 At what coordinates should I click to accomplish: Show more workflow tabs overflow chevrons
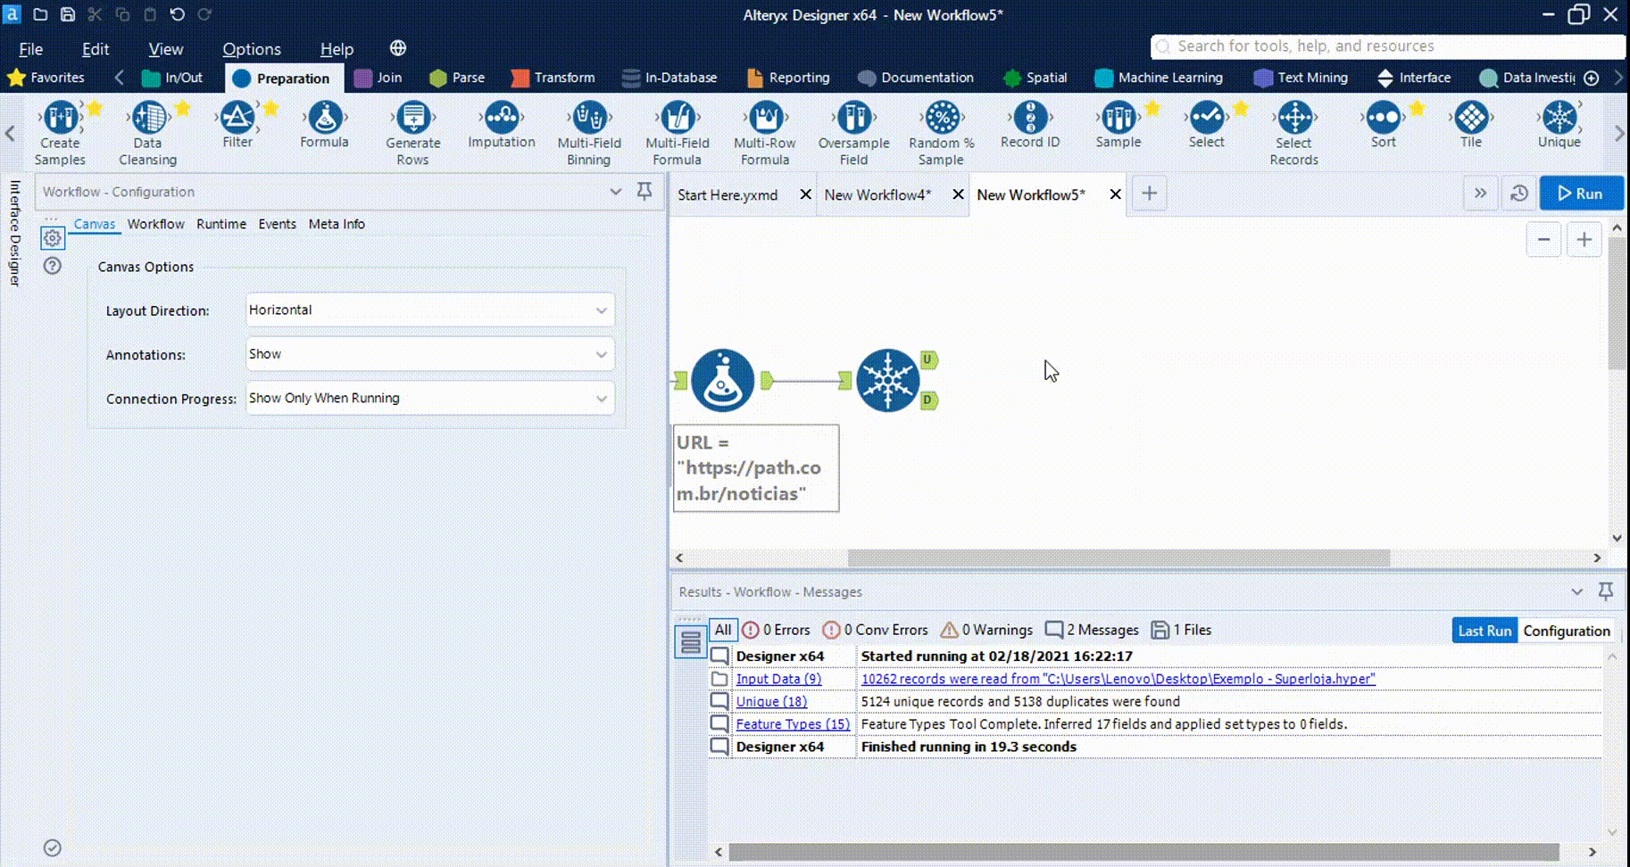point(1480,194)
